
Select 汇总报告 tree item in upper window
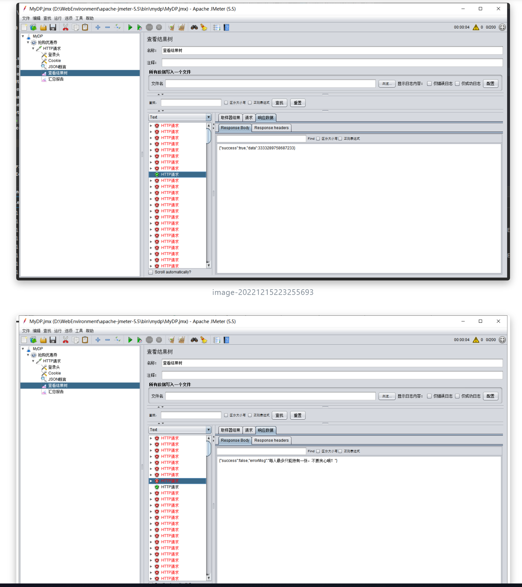click(56, 79)
